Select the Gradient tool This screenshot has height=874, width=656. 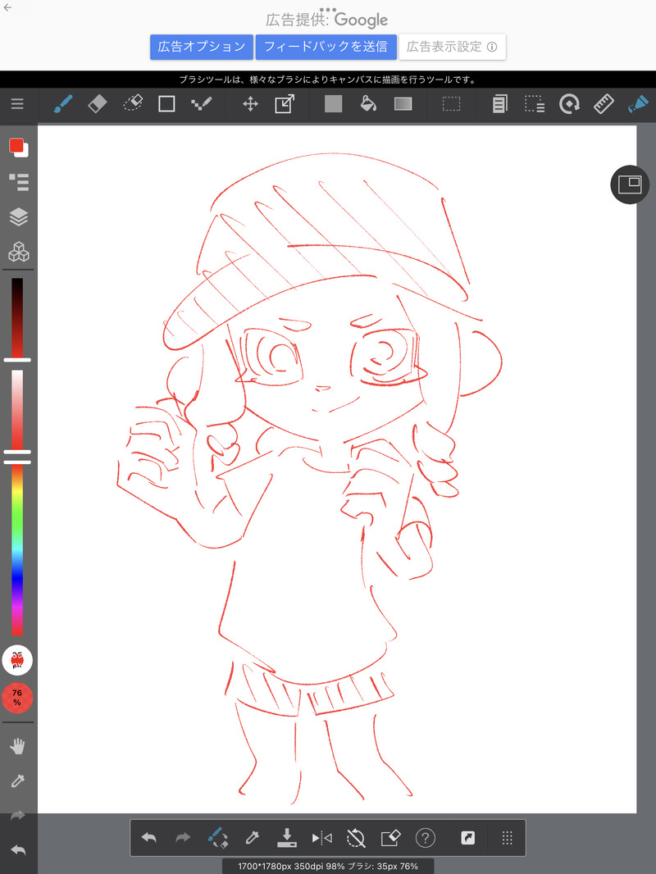403,104
